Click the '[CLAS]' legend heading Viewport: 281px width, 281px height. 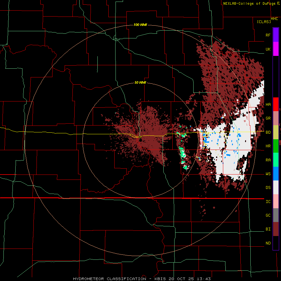[x=264, y=22]
